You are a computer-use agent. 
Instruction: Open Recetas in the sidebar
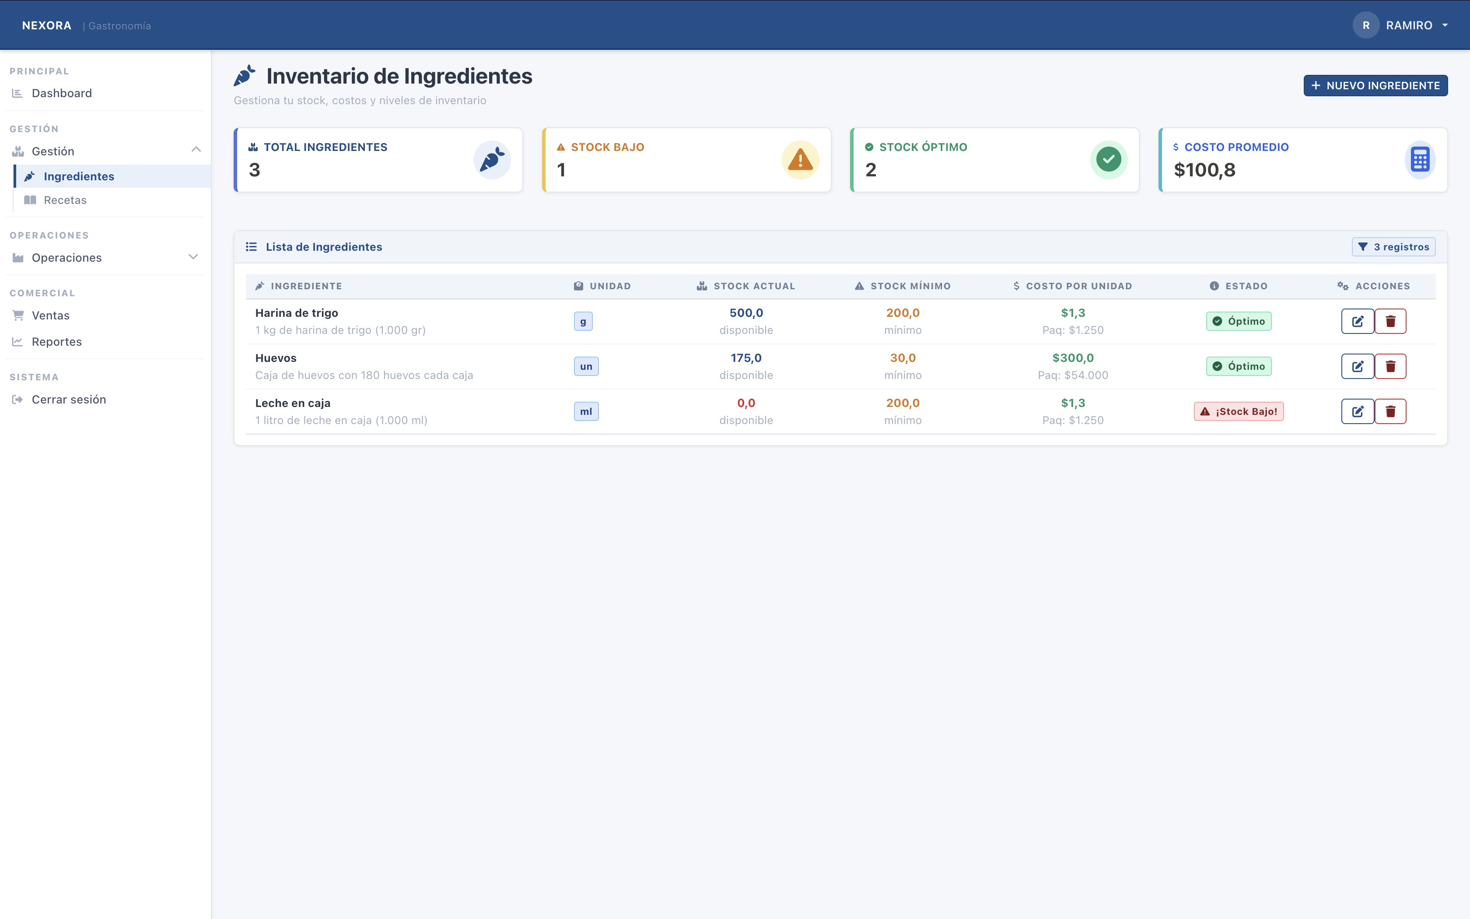[x=65, y=200]
